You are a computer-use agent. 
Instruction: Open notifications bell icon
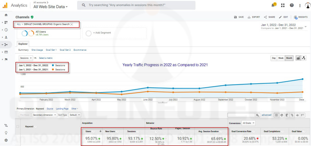point(273,5)
